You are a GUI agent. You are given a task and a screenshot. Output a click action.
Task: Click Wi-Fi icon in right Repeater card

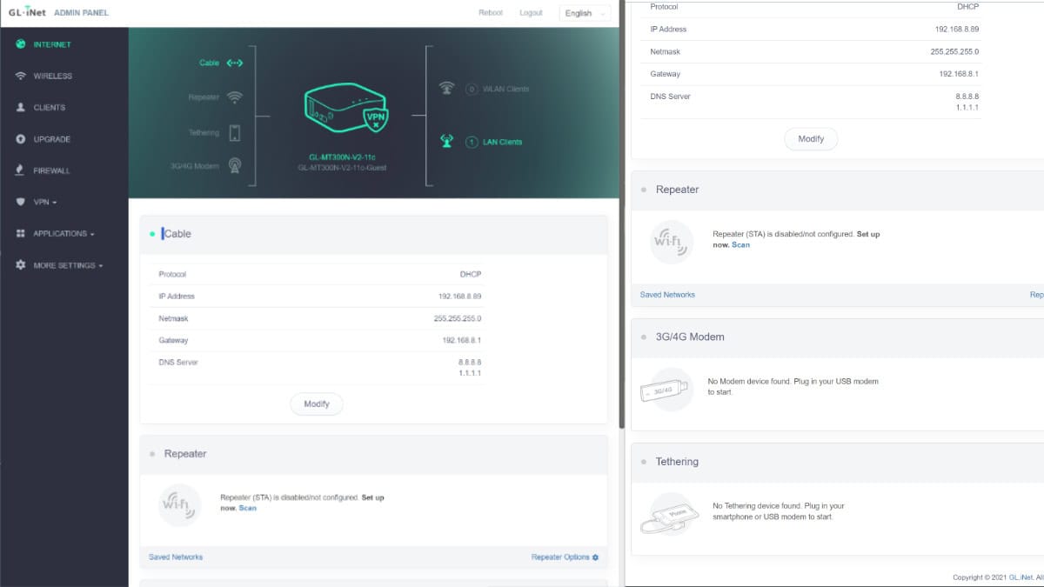pyautogui.click(x=672, y=241)
